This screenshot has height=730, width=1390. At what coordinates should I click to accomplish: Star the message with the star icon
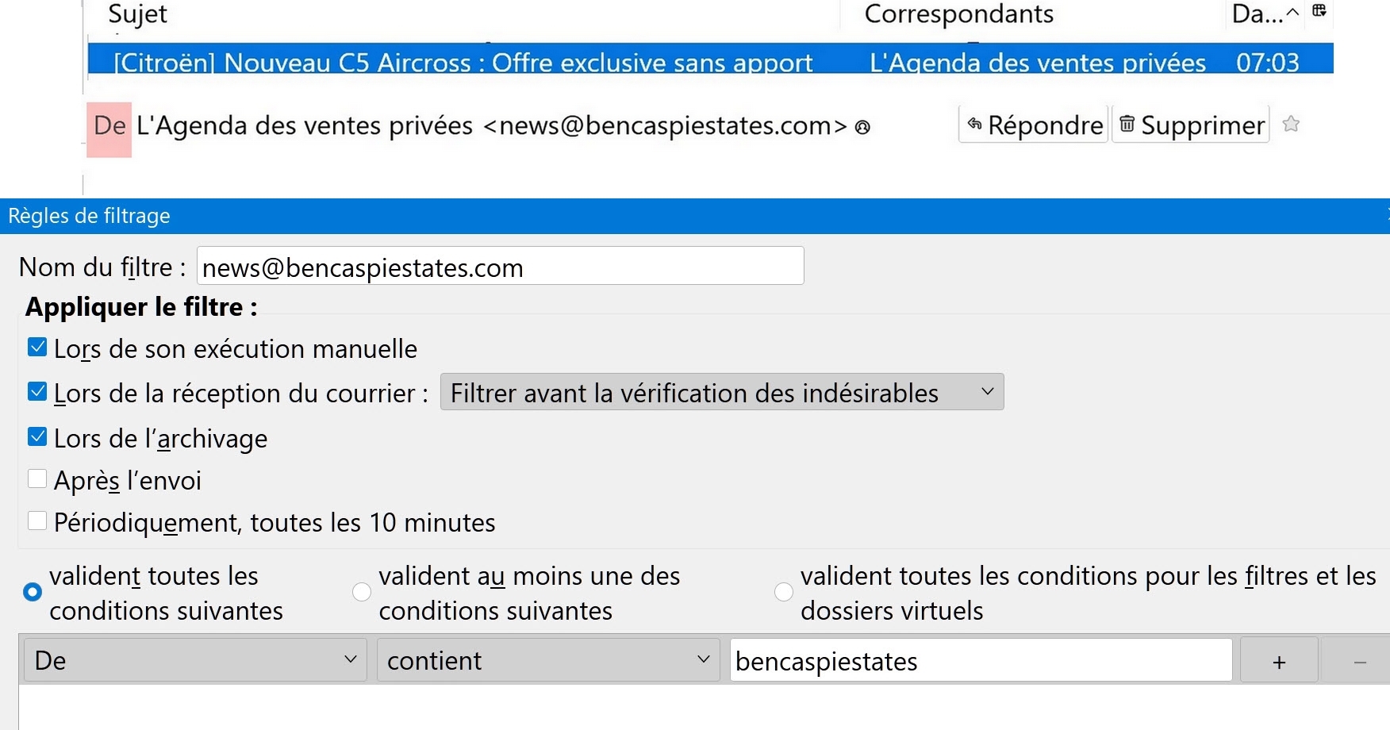tap(1291, 125)
